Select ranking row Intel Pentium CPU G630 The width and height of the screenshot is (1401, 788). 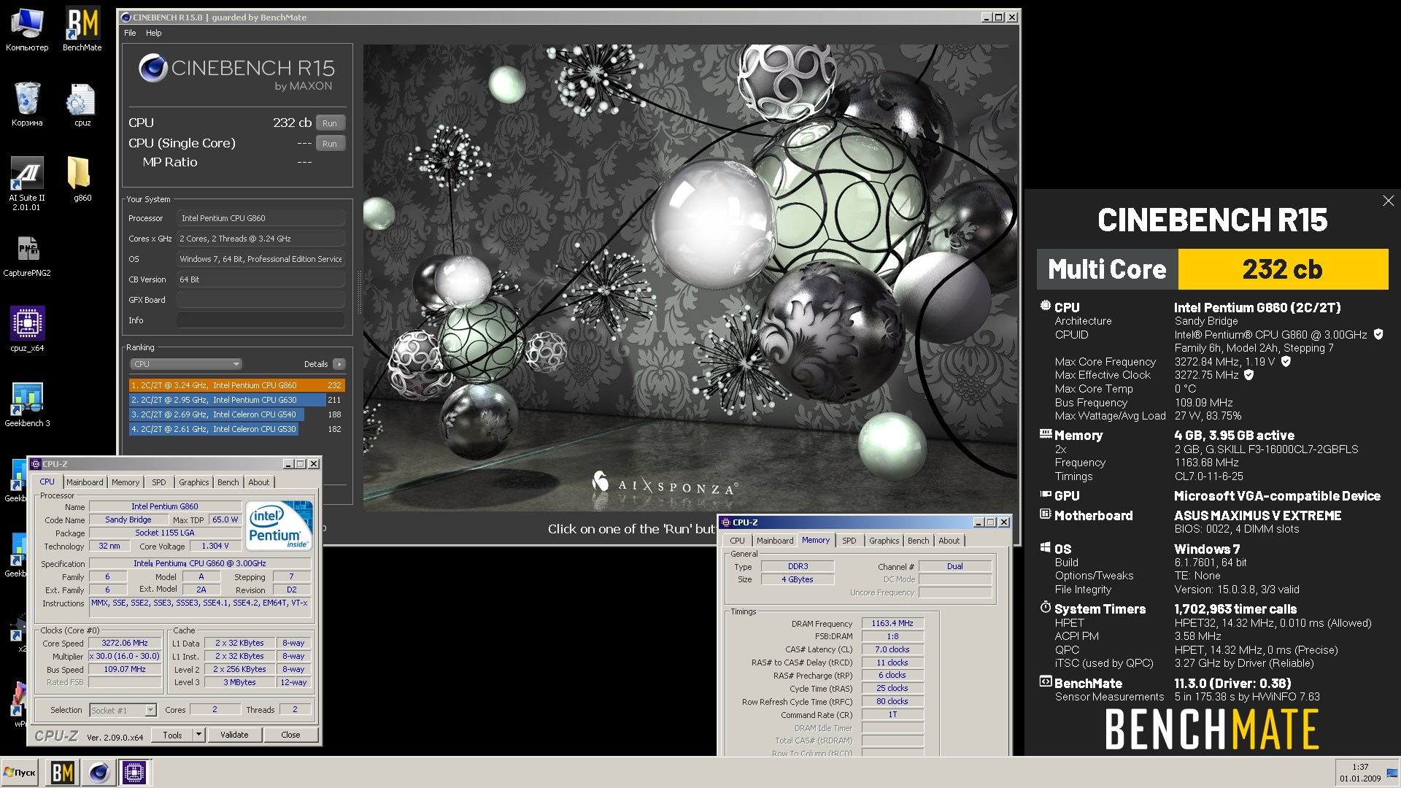tap(236, 400)
